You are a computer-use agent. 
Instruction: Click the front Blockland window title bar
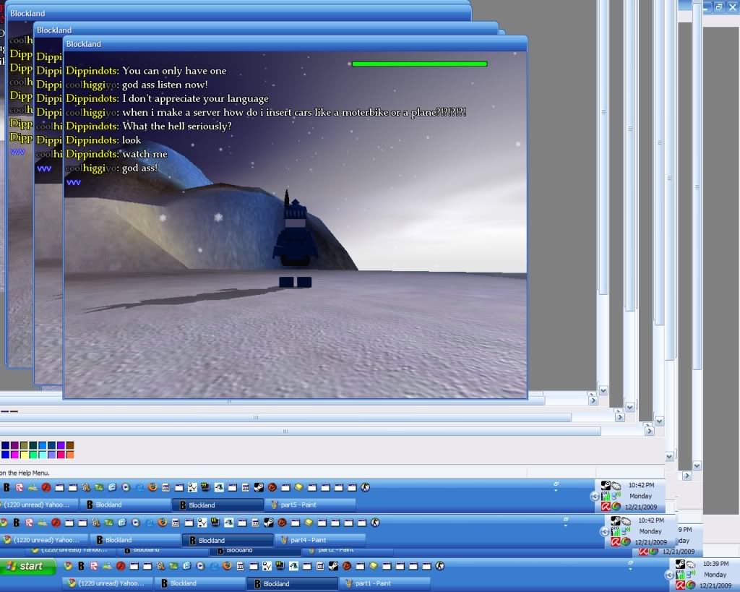(296, 44)
